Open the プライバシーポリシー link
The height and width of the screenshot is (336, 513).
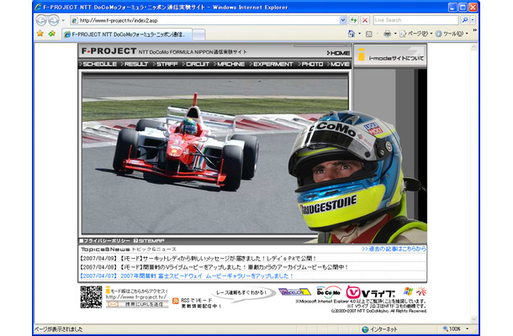pyautogui.click(x=104, y=241)
